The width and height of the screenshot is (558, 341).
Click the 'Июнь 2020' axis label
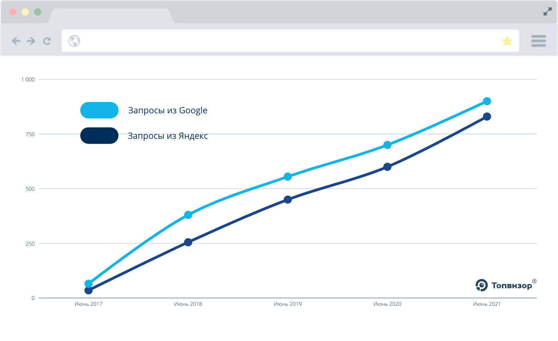pos(387,304)
